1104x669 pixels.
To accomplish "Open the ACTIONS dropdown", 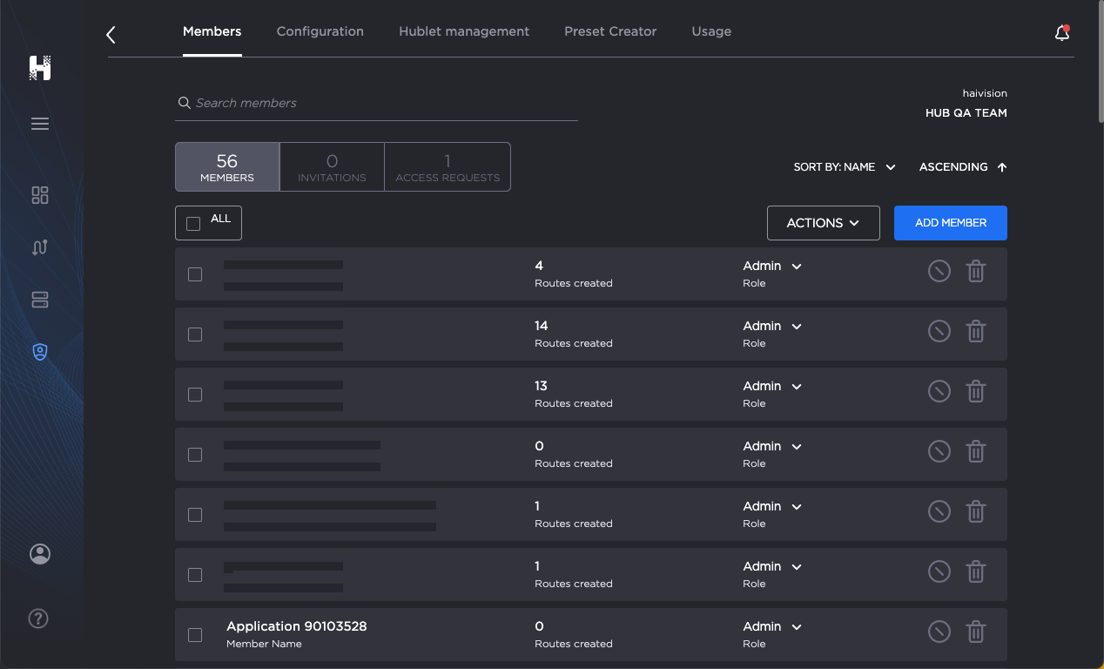I will pyautogui.click(x=823, y=222).
